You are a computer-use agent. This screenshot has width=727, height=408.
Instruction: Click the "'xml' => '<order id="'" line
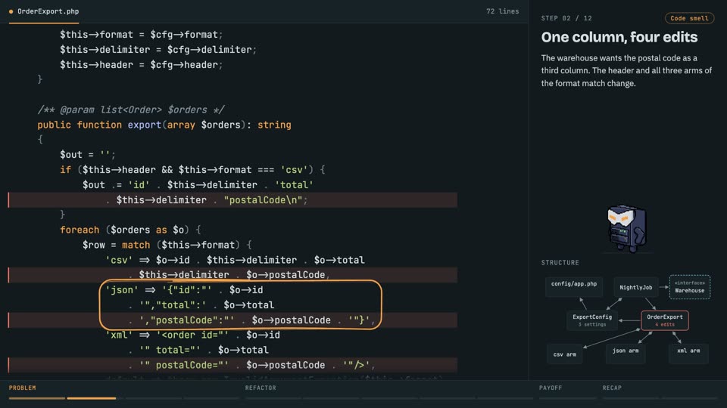192,335
